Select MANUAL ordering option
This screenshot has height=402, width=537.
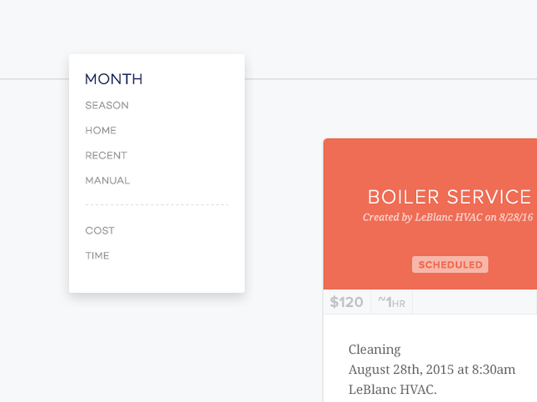click(107, 180)
